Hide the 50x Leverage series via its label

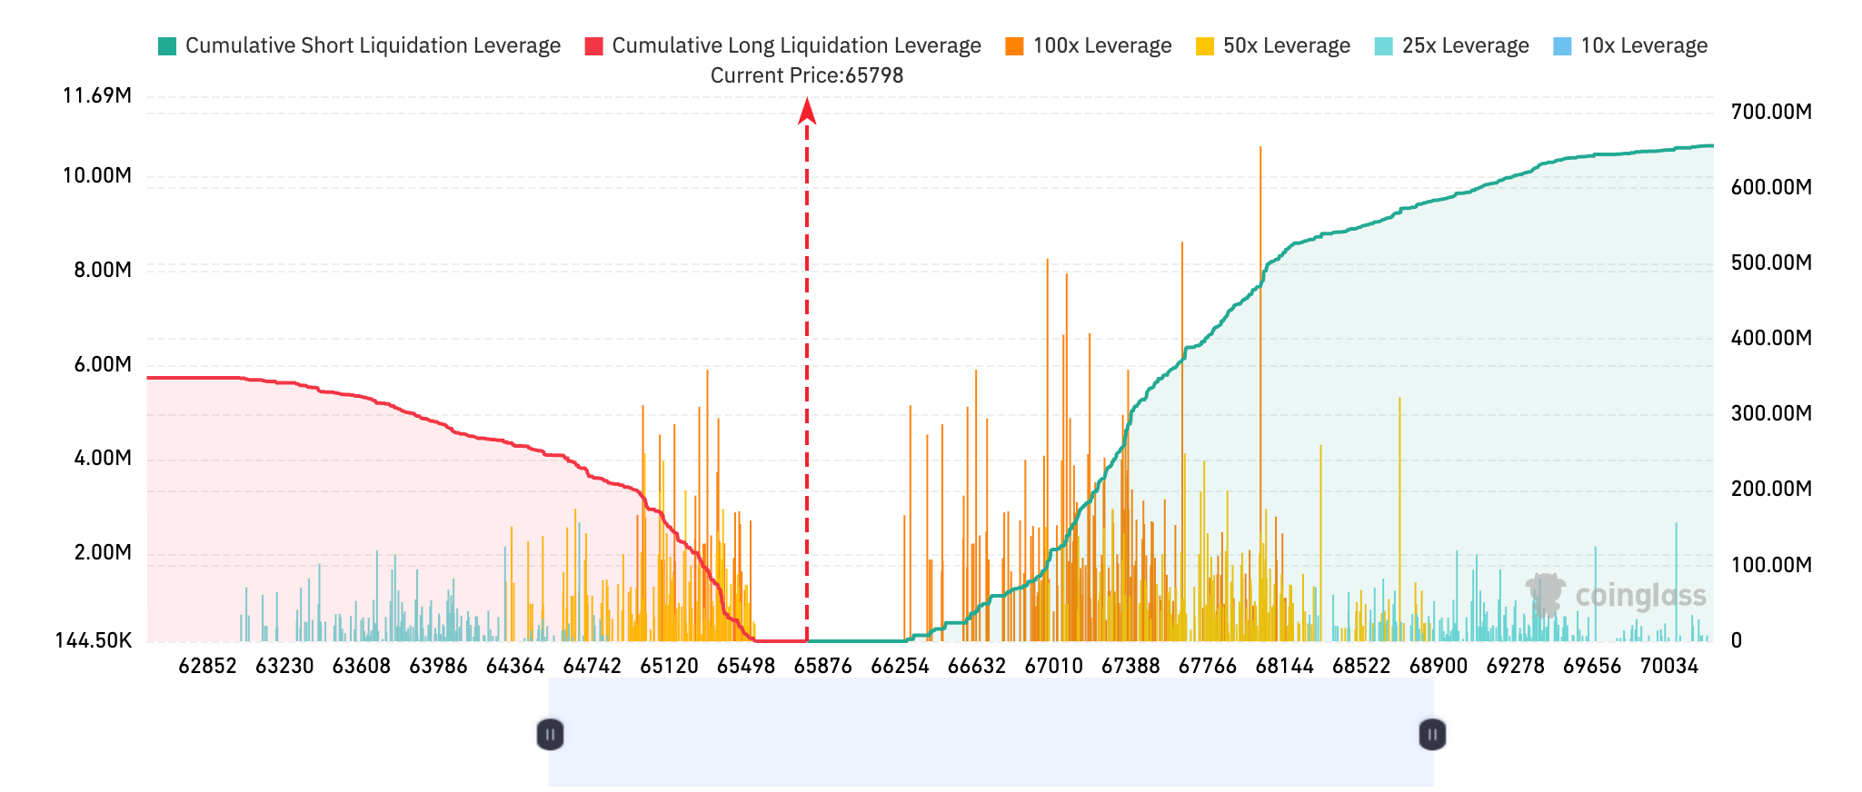(1286, 46)
